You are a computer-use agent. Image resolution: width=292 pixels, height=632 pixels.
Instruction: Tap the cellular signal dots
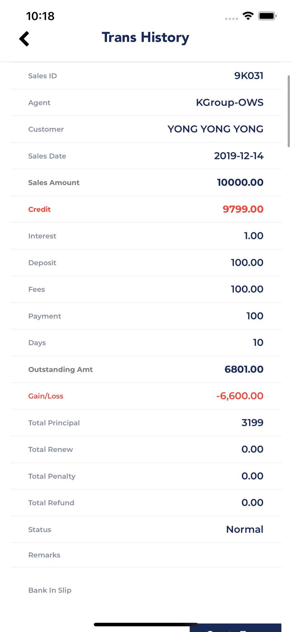[232, 19]
